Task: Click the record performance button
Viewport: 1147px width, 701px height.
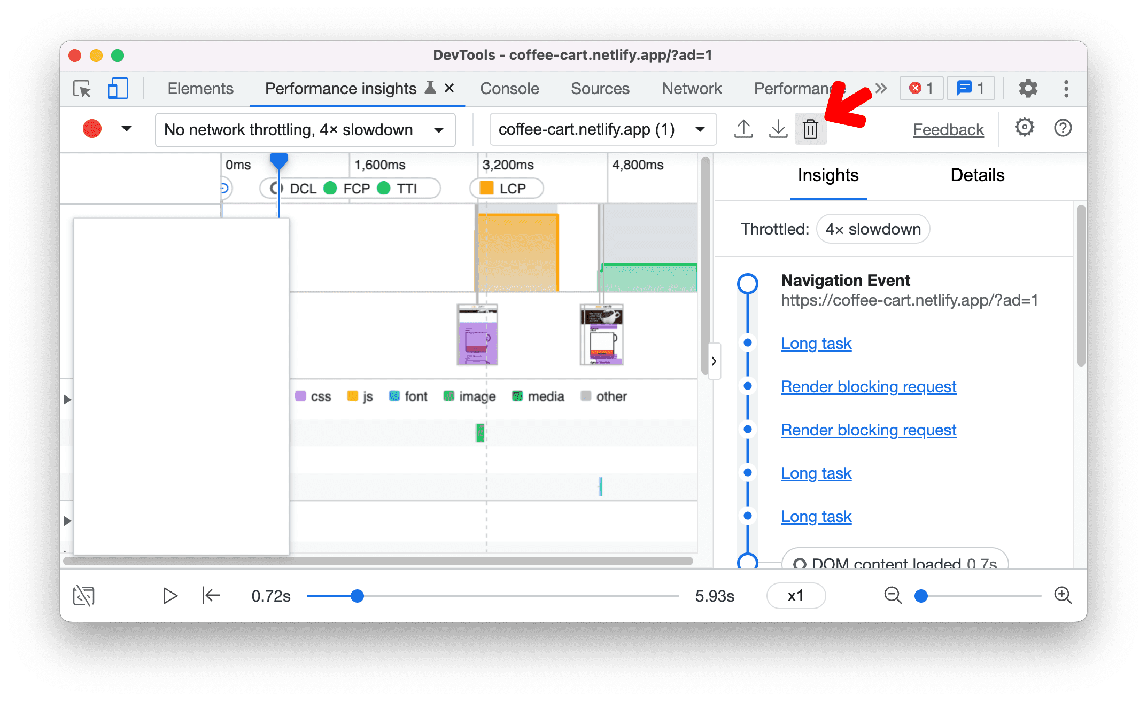Action: pos(92,129)
